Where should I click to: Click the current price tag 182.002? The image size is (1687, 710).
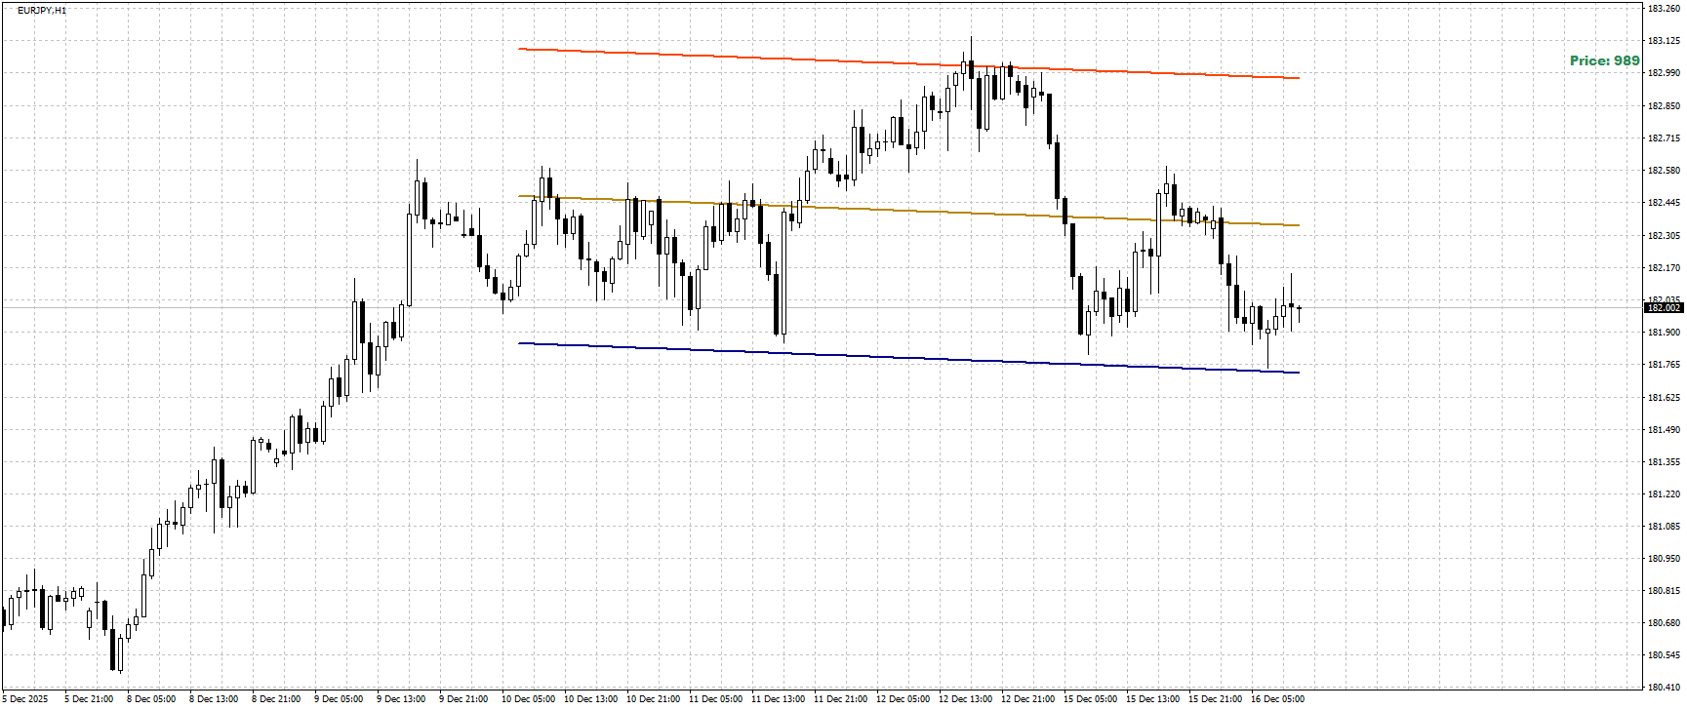click(x=1664, y=307)
